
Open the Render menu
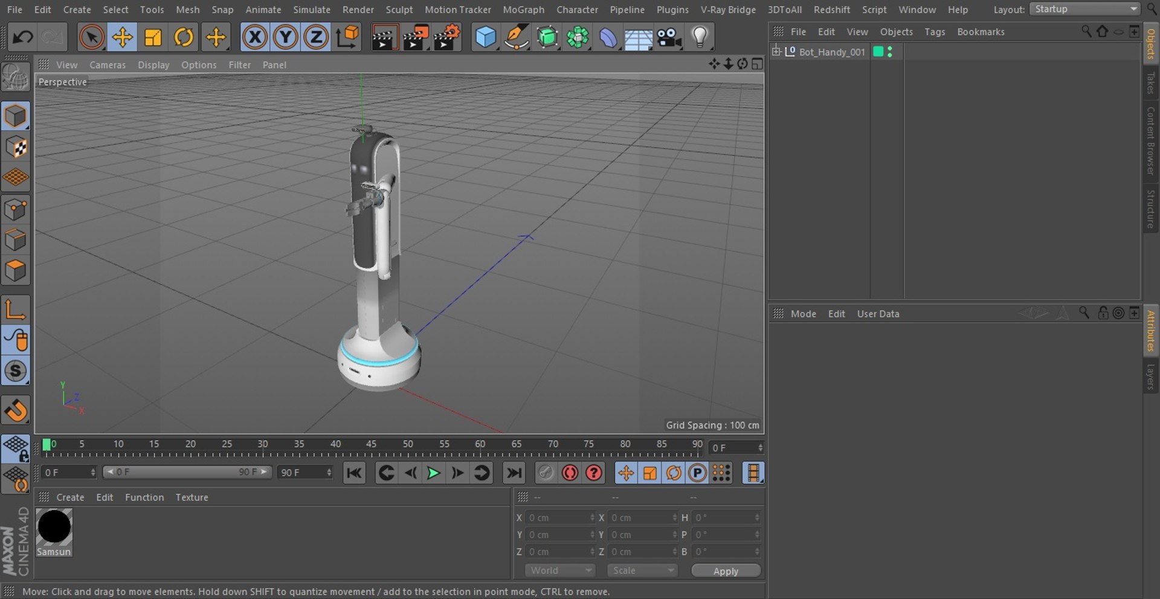click(x=358, y=10)
